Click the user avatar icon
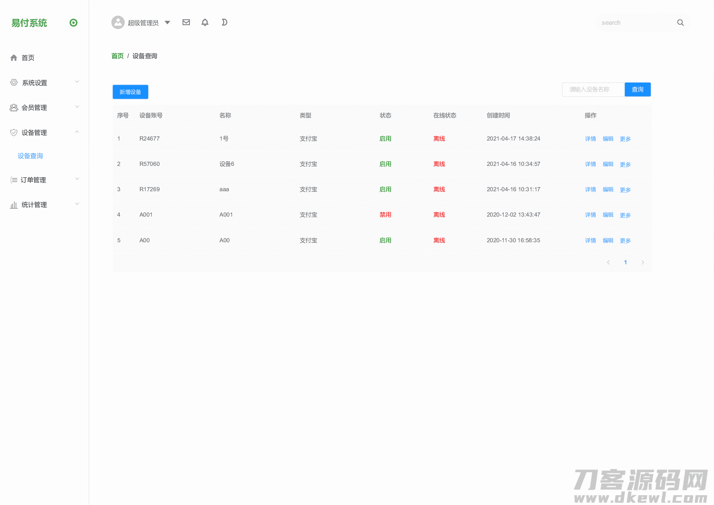 (118, 22)
